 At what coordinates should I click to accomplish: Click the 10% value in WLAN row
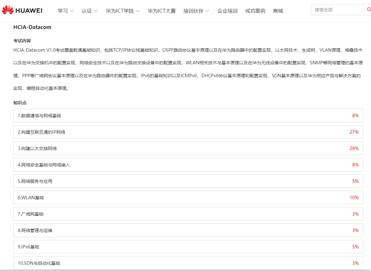point(354,198)
